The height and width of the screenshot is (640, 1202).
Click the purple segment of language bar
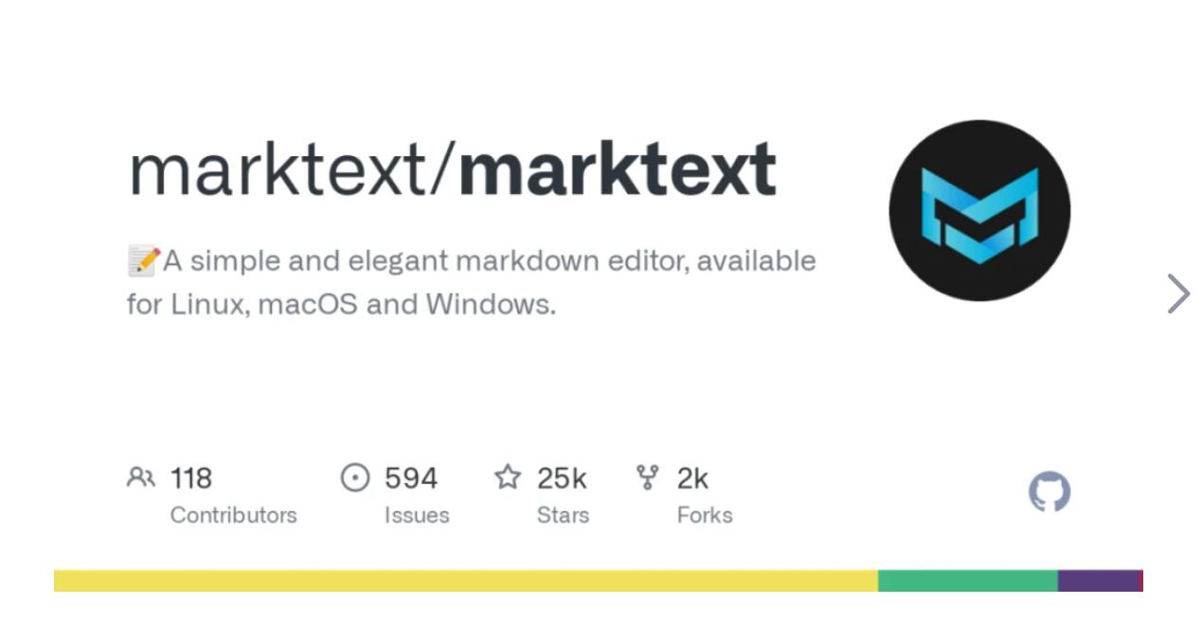tap(1098, 580)
